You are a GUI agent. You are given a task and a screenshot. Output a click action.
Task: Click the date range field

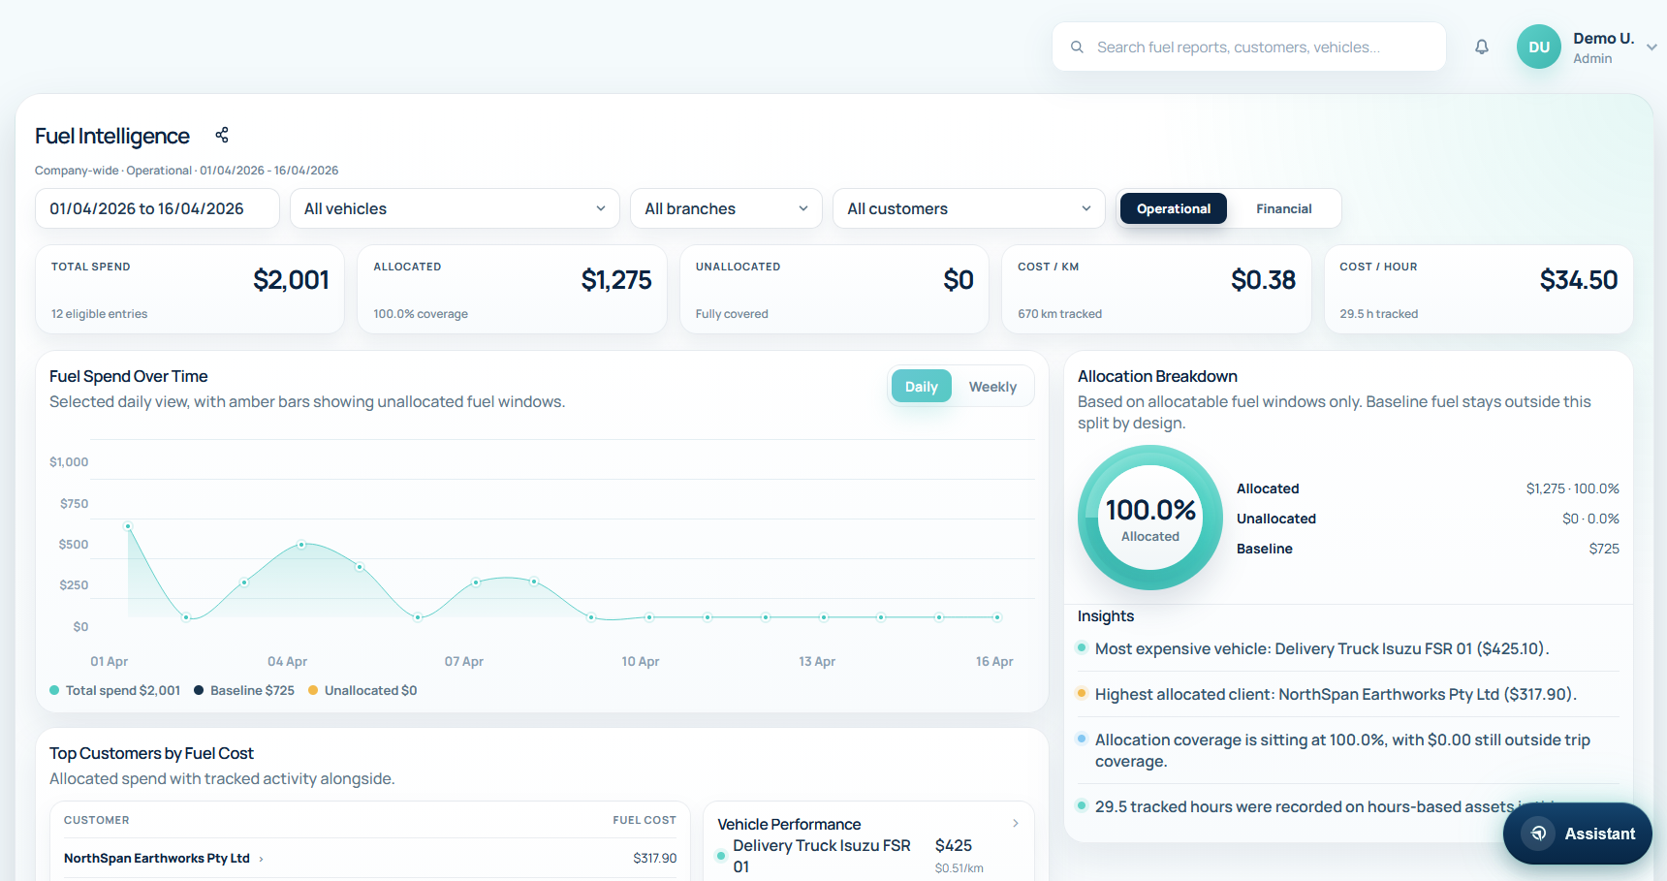coord(156,207)
